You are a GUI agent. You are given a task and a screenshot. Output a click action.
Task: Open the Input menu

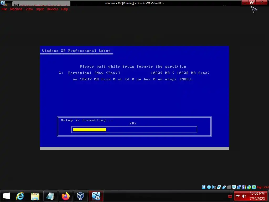coord(40,9)
